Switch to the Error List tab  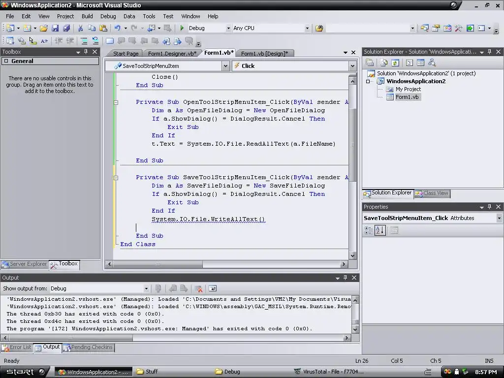[17, 347]
